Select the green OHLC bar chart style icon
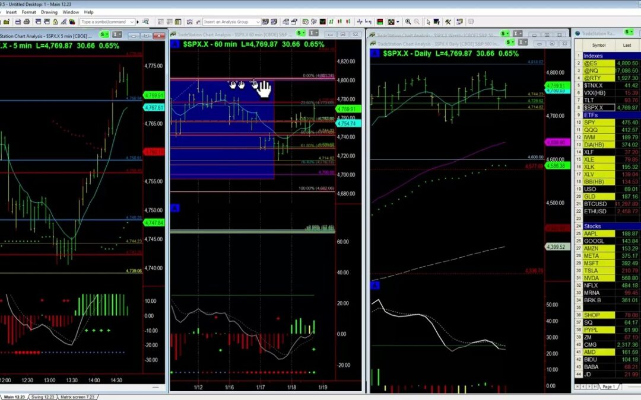 (x=331, y=22)
